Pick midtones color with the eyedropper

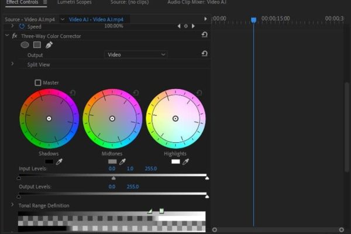tap(122, 161)
